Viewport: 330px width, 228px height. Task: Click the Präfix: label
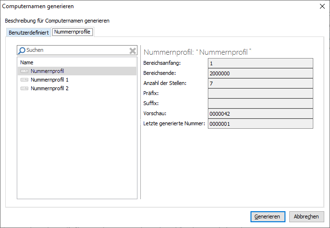coord(151,93)
